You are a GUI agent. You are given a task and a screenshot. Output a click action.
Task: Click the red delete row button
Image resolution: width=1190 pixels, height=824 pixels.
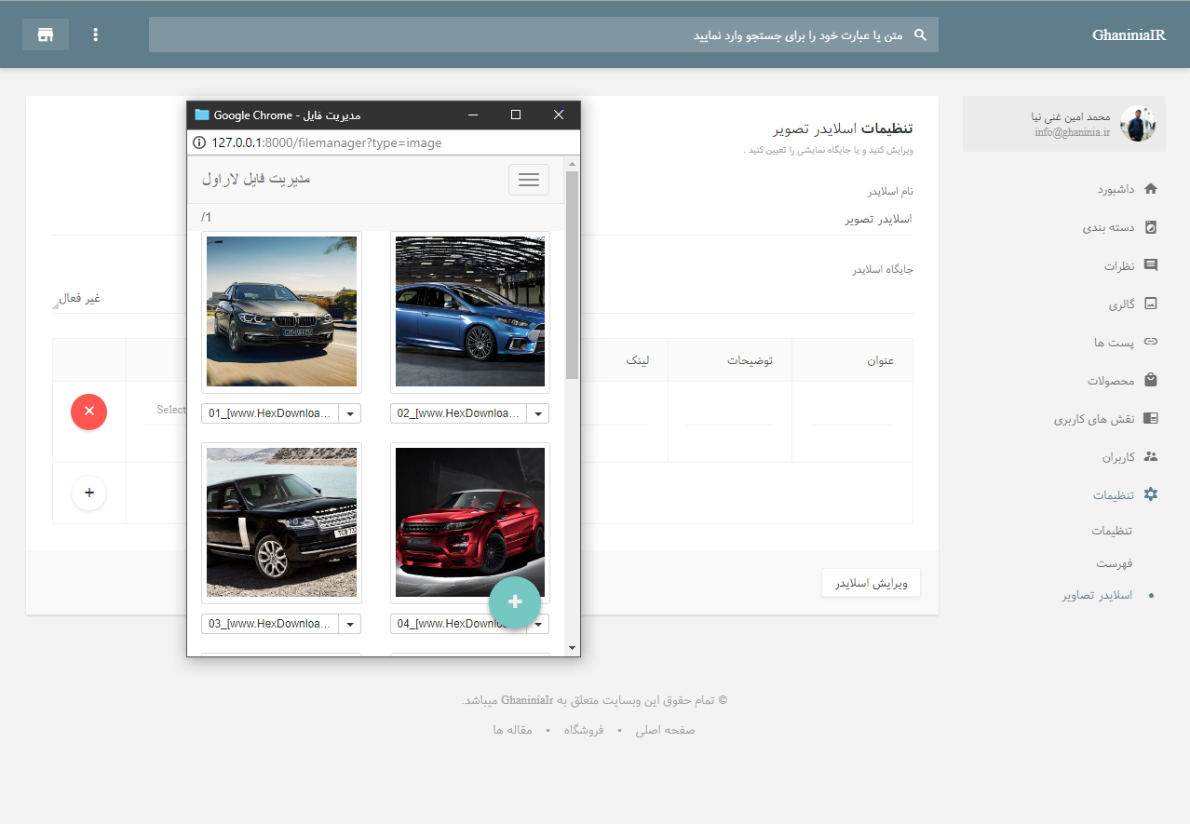tap(88, 411)
